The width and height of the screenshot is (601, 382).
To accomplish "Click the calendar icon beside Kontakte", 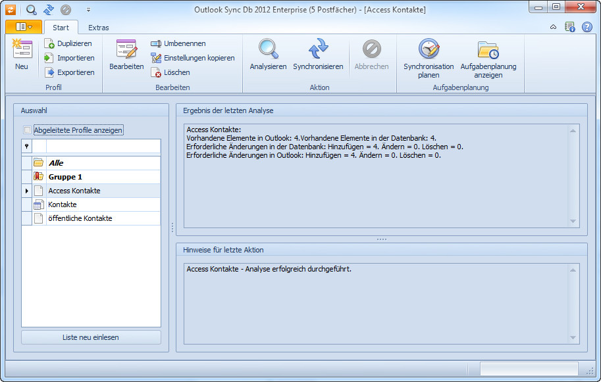I will click(x=38, y=204).
